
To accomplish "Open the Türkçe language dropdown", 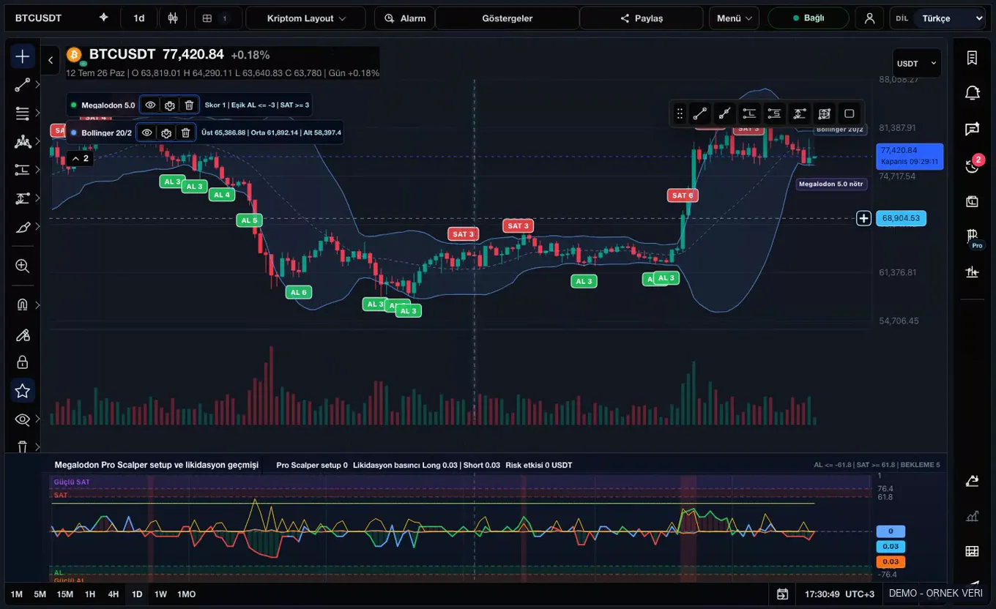I will [x=952, y=18].
